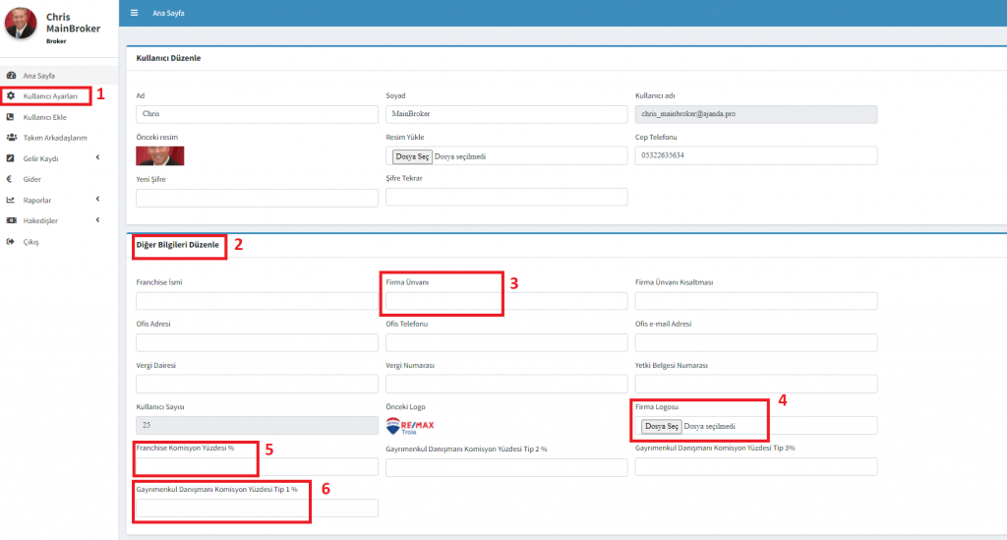Viewport: 1007px width, 540px height.
Task: Go to Ana Sayfa in top header
Action: coord(168,13)
